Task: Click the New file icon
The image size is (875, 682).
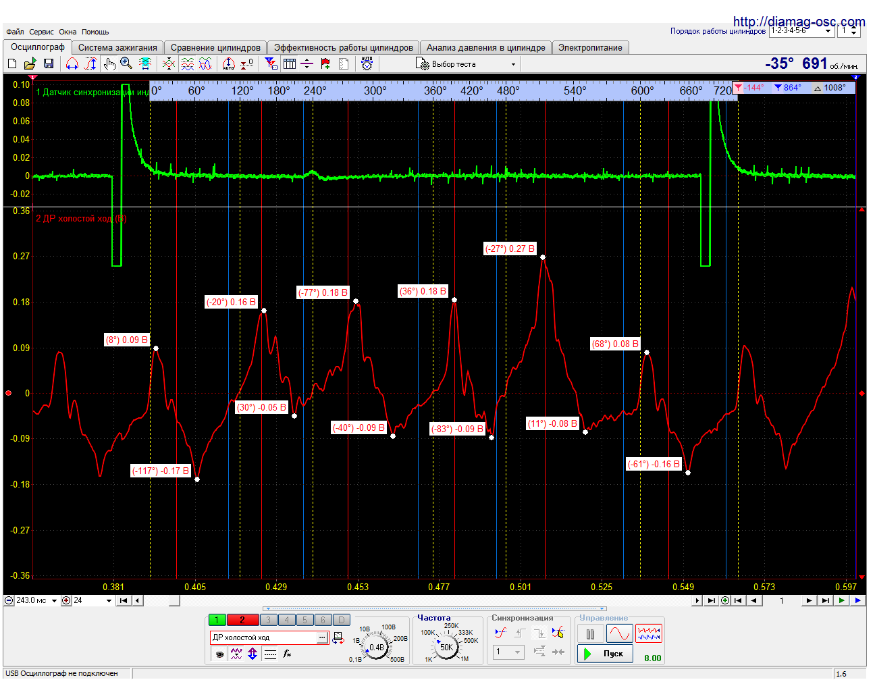Action: [12, 63]
